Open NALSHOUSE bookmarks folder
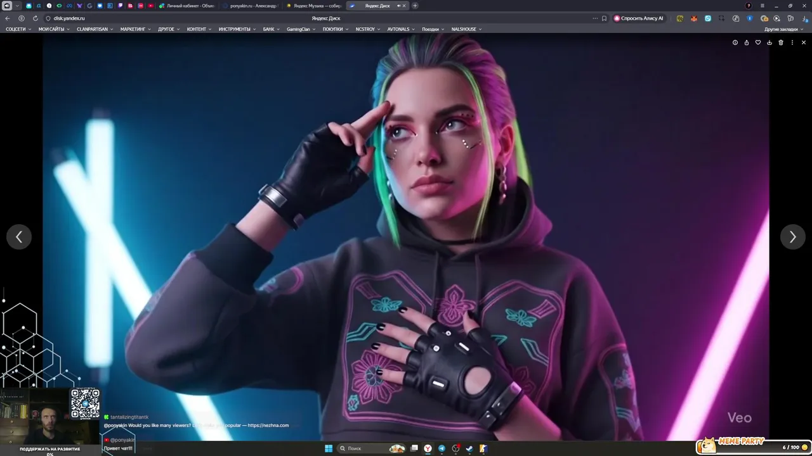Screen dimensions: 812x456 [466, 29]
